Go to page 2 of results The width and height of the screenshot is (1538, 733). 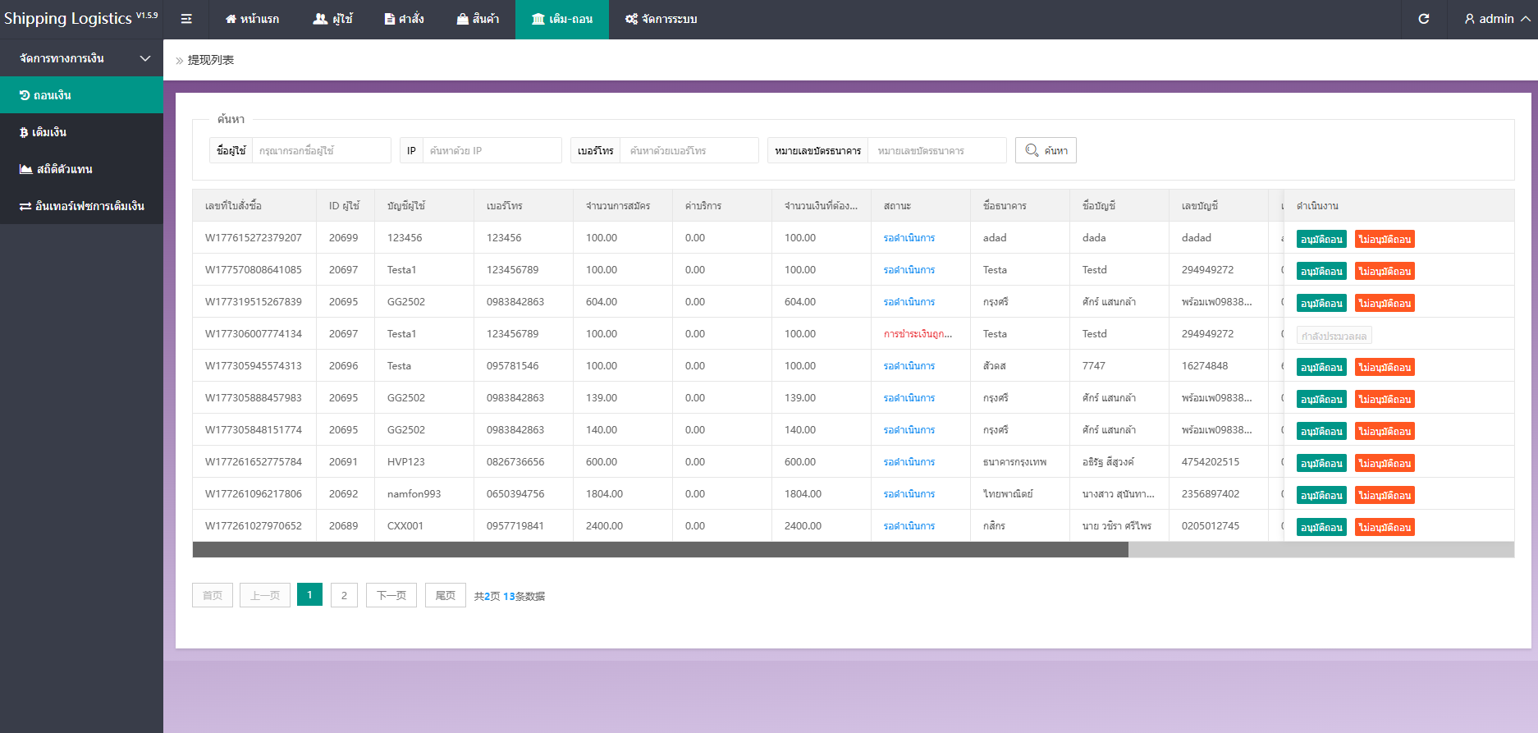pos(344,595)
